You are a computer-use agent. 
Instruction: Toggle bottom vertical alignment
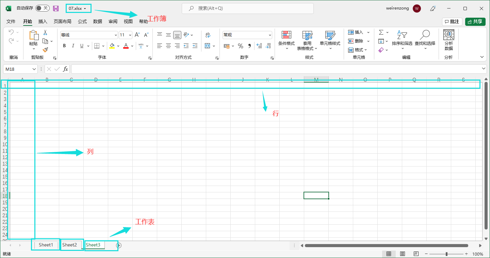(x=177, y=35)
